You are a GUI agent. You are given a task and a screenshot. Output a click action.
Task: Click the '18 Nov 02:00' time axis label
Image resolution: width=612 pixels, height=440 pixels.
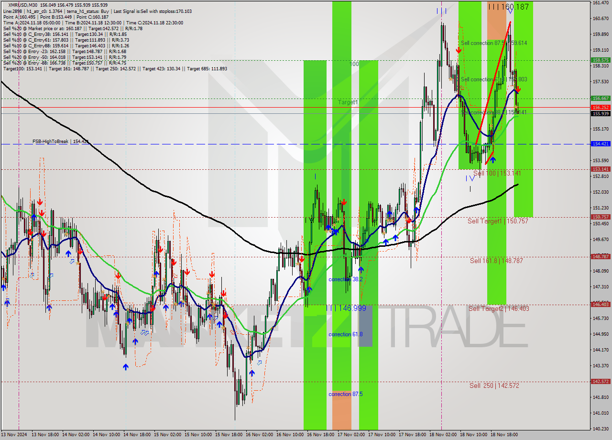(443, 435)
